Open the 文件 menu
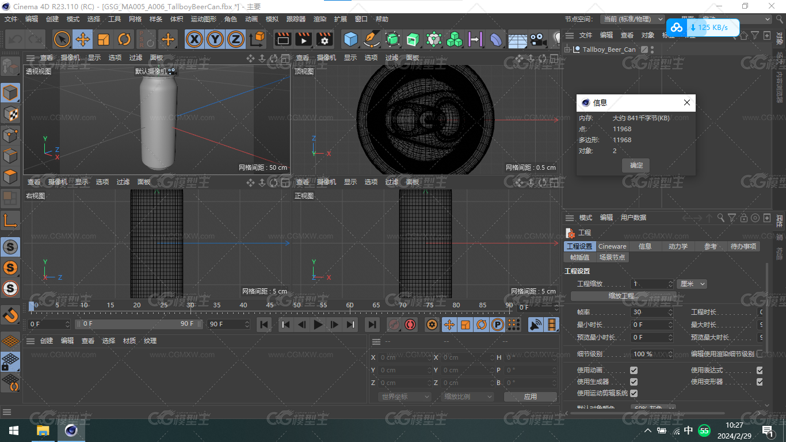 tap(11, 19)
